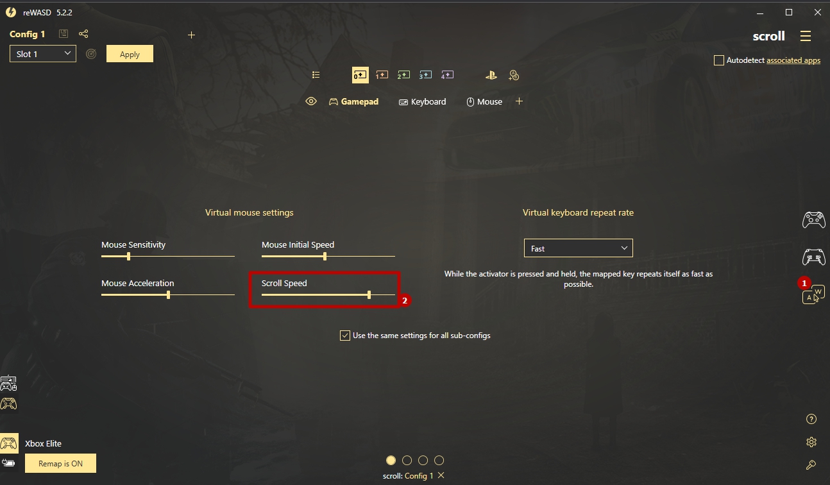This screenshot has width=830, height=485.
Task: Open the hamburger menu near scroll
Action: (806, 36)
